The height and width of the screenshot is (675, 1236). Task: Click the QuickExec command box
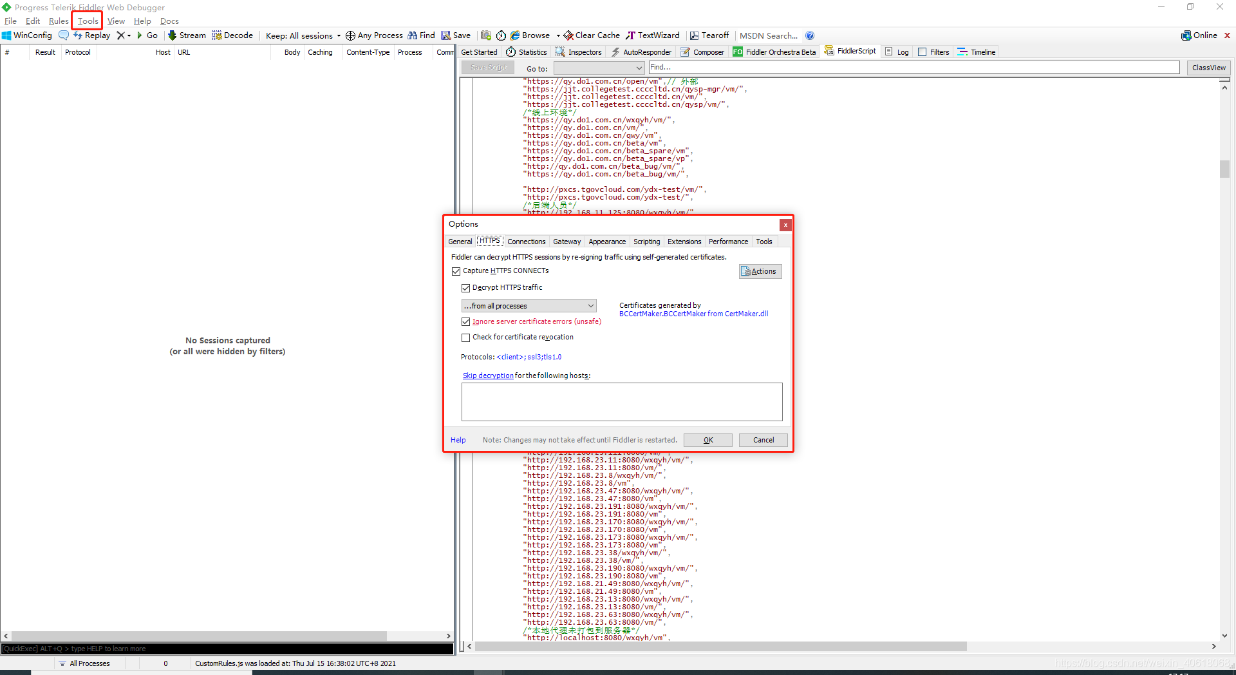(227, 649)
